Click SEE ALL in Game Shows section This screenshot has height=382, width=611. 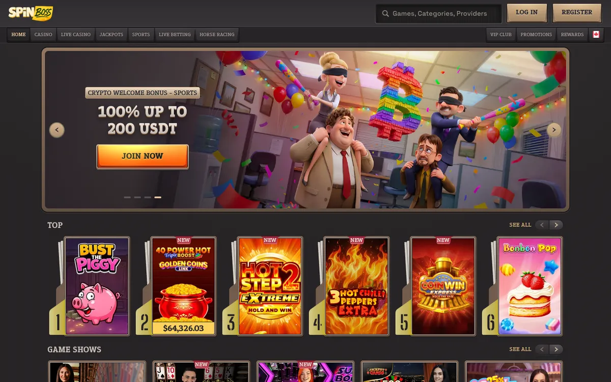(520, 349)
